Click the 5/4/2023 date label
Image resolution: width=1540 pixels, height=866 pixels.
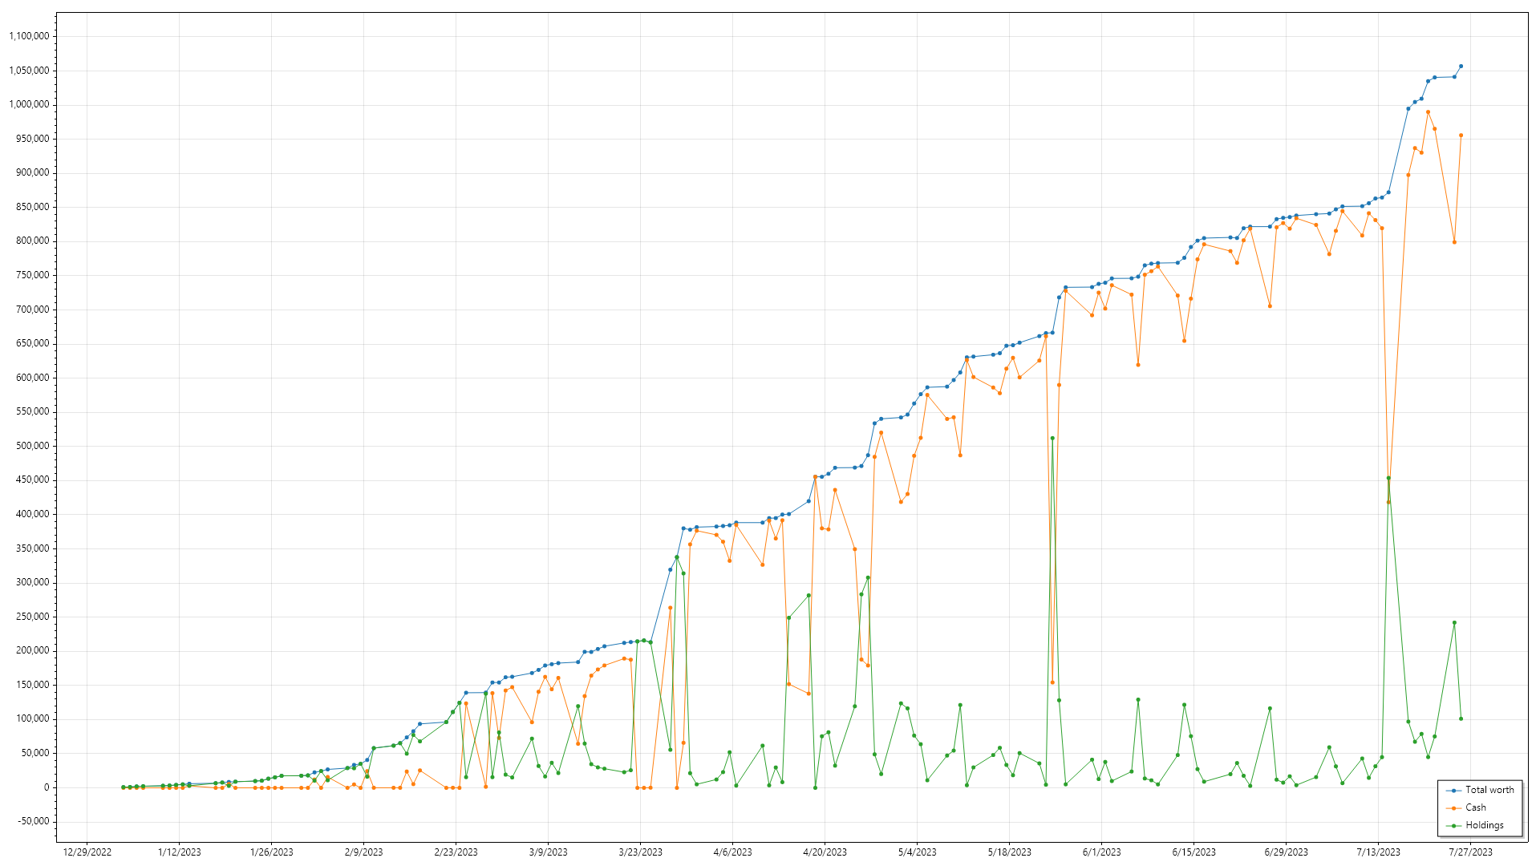[x=917, y=852]
